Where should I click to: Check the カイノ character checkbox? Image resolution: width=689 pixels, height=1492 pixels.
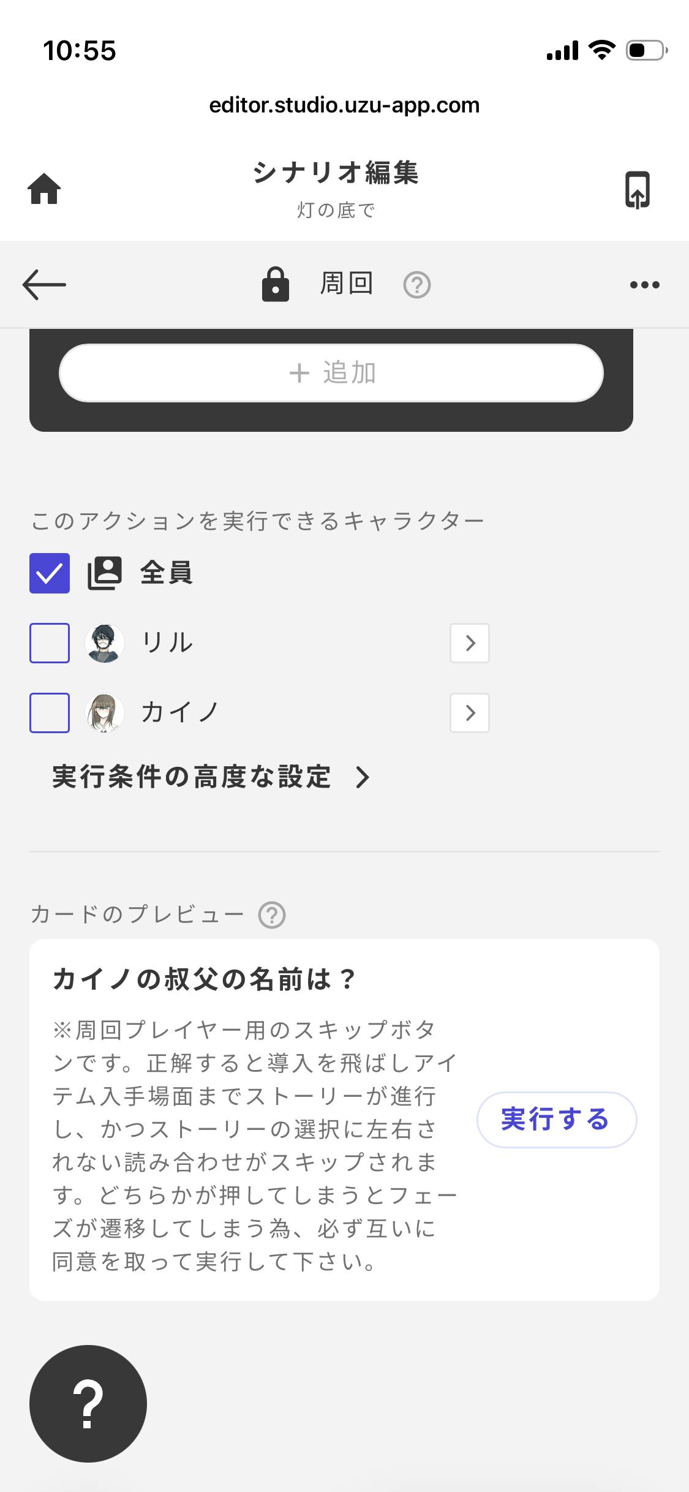click(50, 713)
